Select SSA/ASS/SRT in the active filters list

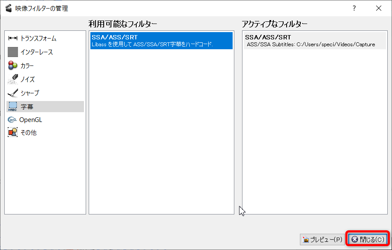click(268, 37)
